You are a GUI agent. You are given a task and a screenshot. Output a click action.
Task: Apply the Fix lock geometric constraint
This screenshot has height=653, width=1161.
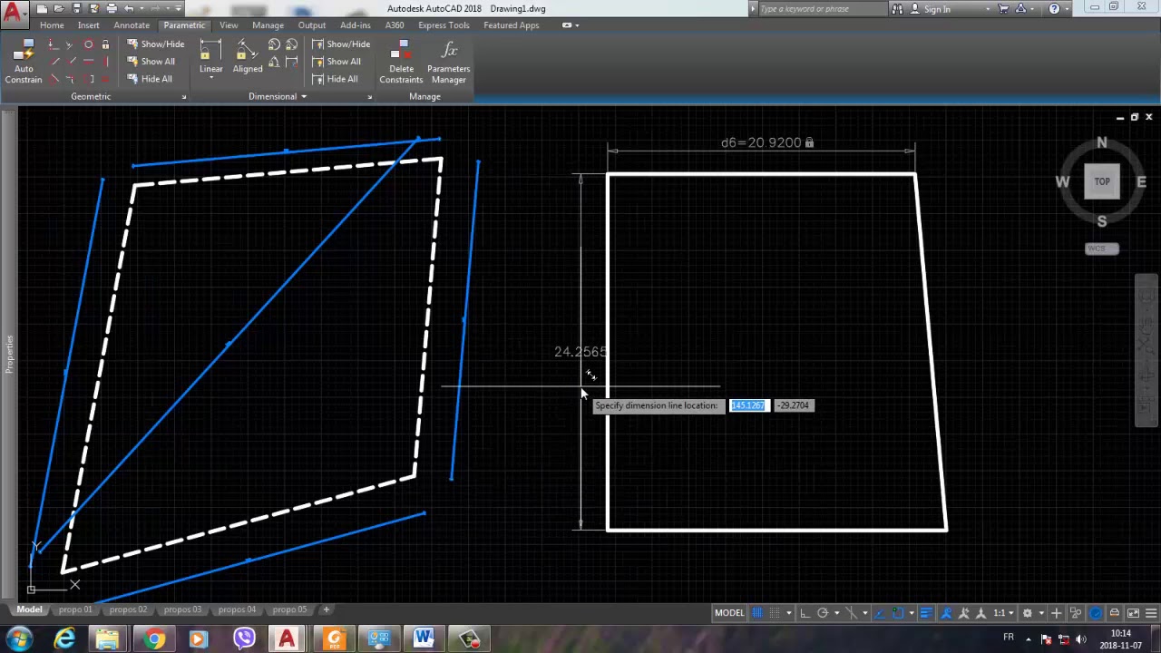[x=105, y=44]
